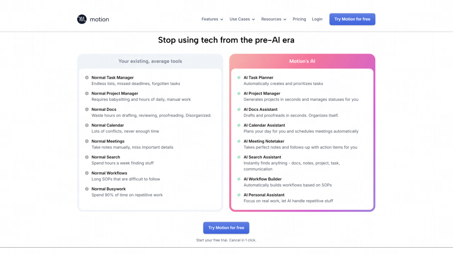Screen dimensions: 453x255
Task: Expand the Features dropdown menu
Action: point(212,19)
